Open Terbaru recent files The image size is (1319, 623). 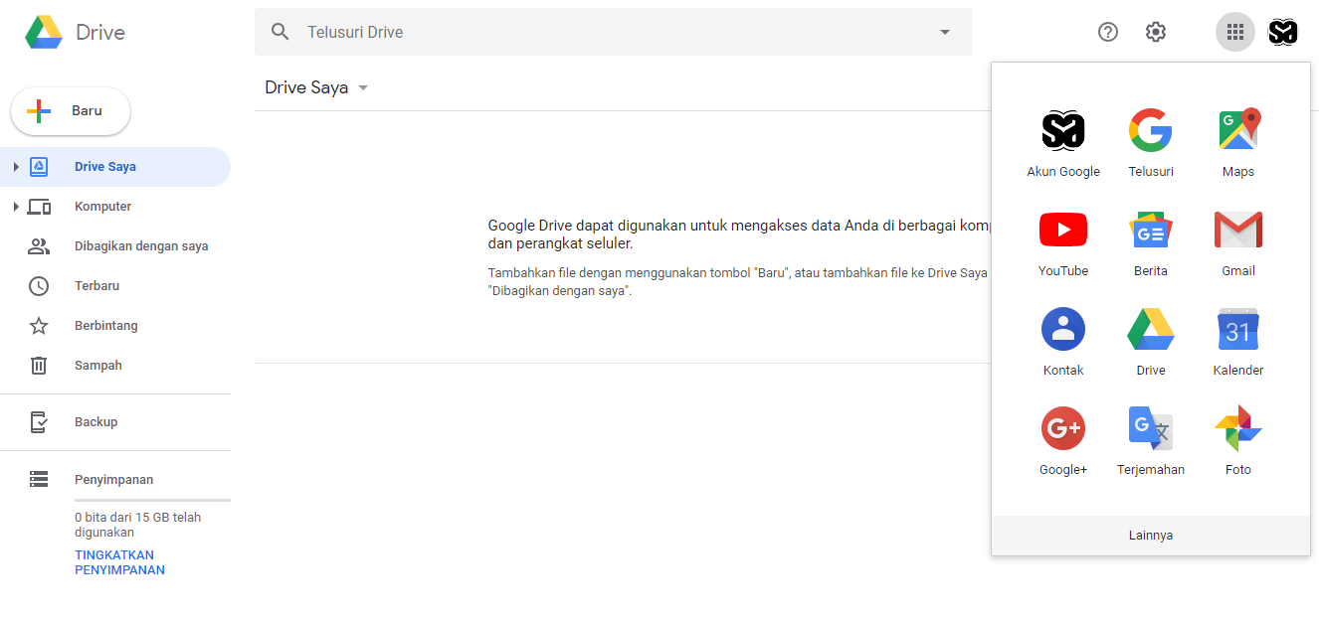point(115,286)
